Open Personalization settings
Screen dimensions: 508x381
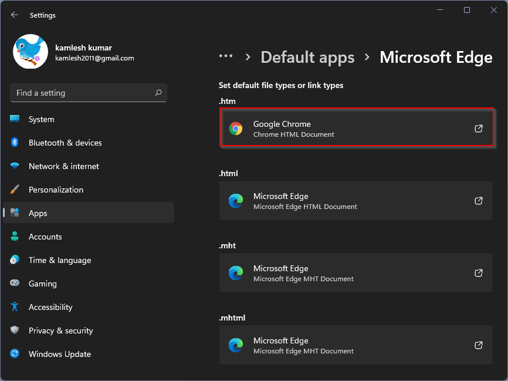56,190
